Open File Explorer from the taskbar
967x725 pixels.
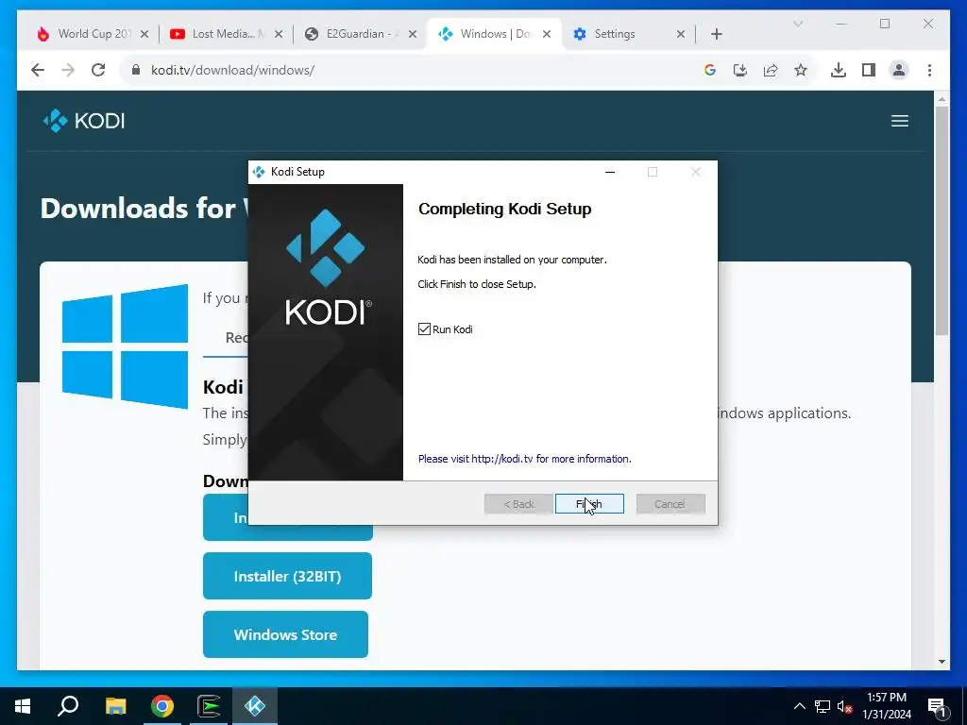[115, 706]
